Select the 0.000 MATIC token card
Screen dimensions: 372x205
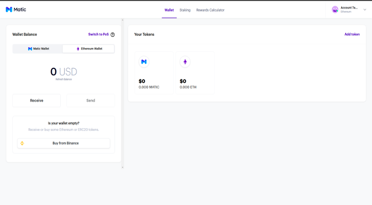[154, 73]
